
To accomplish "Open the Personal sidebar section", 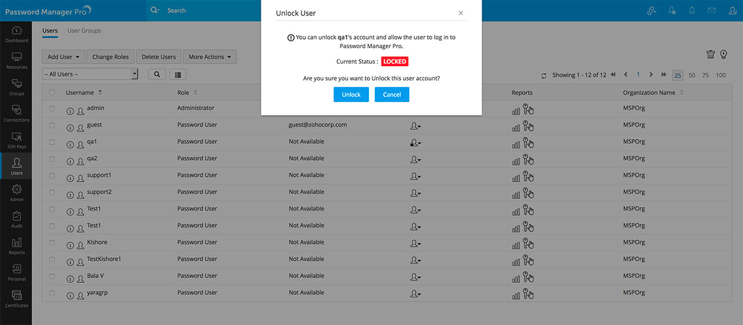I will coord(17,272).
